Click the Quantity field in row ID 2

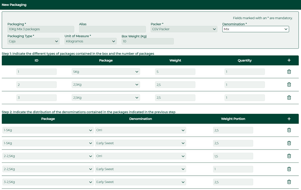coord(245,85)
